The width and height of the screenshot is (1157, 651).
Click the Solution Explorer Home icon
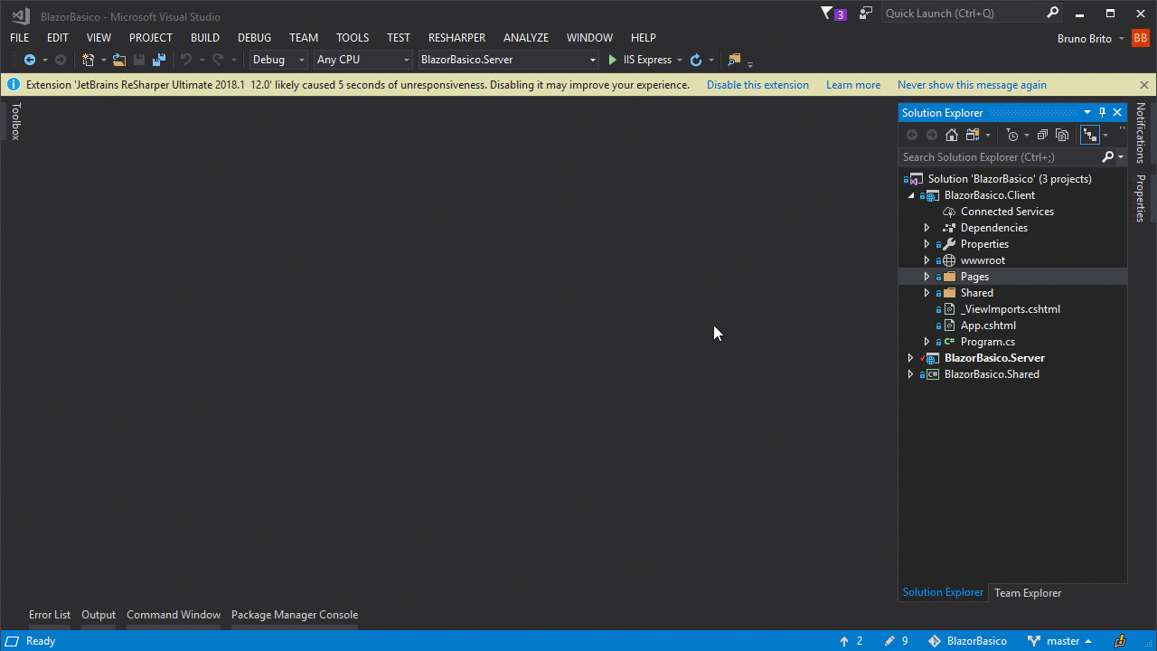point(952,135)
